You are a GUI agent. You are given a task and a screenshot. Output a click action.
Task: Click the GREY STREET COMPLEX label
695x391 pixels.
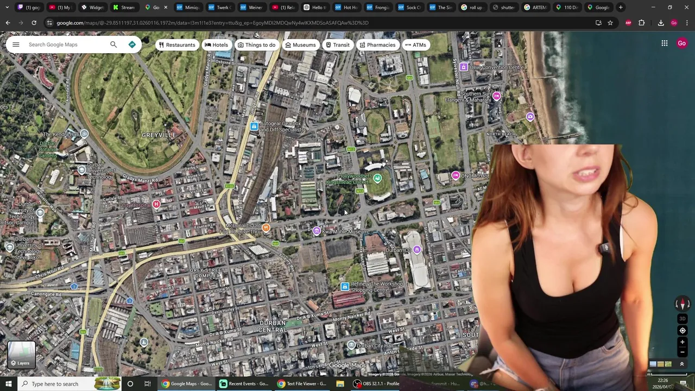click(x=207, y=273)
